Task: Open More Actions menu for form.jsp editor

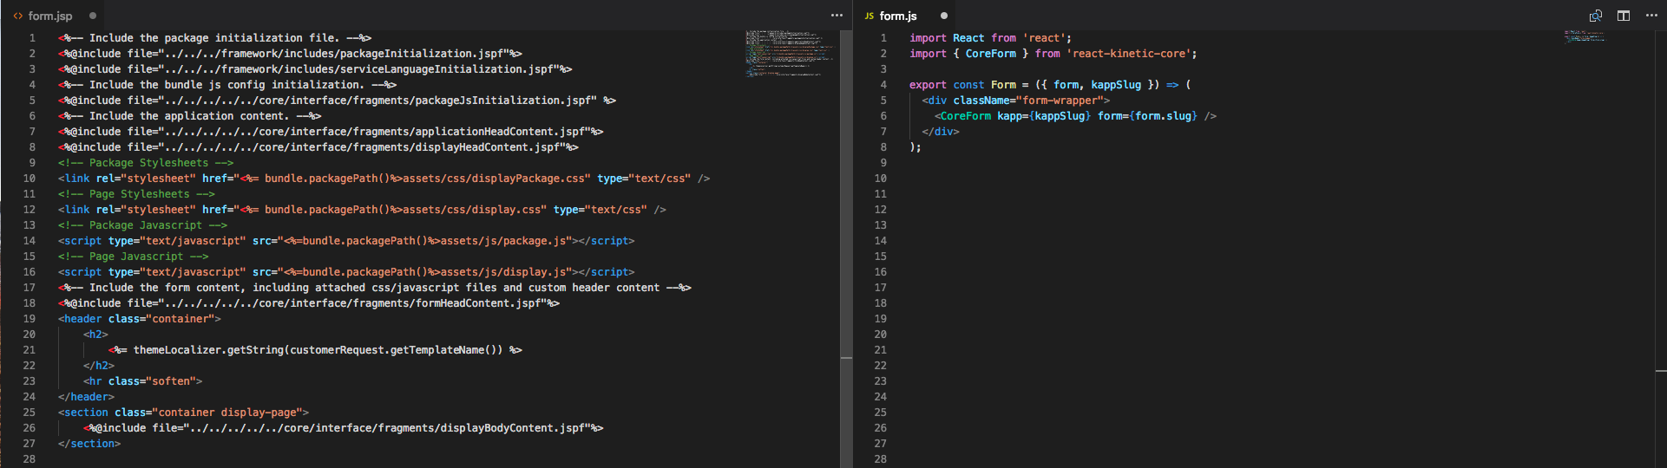Action: tap(837, 16)
